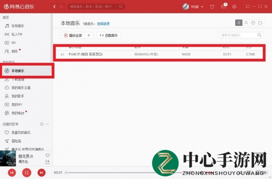
Task: Pause playback with the pause button
Action: (x=27, y=173)
